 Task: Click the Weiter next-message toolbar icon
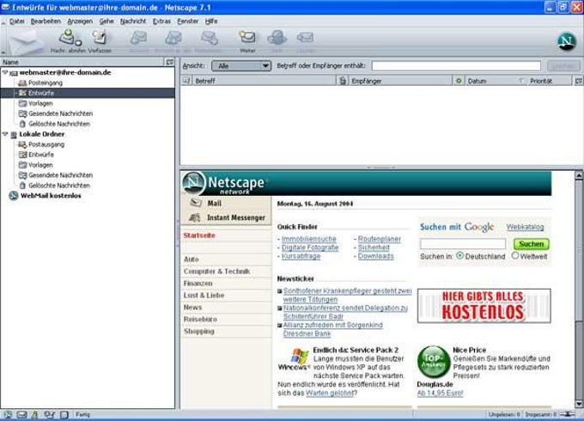click(247, 39)
